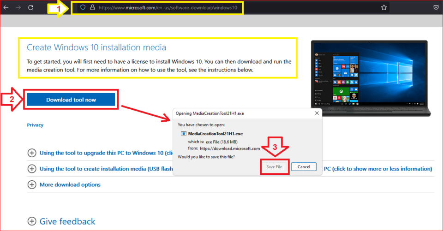View site security via padlock icon
This screenshot has width=443, height=231.
(x=92, y=8)
